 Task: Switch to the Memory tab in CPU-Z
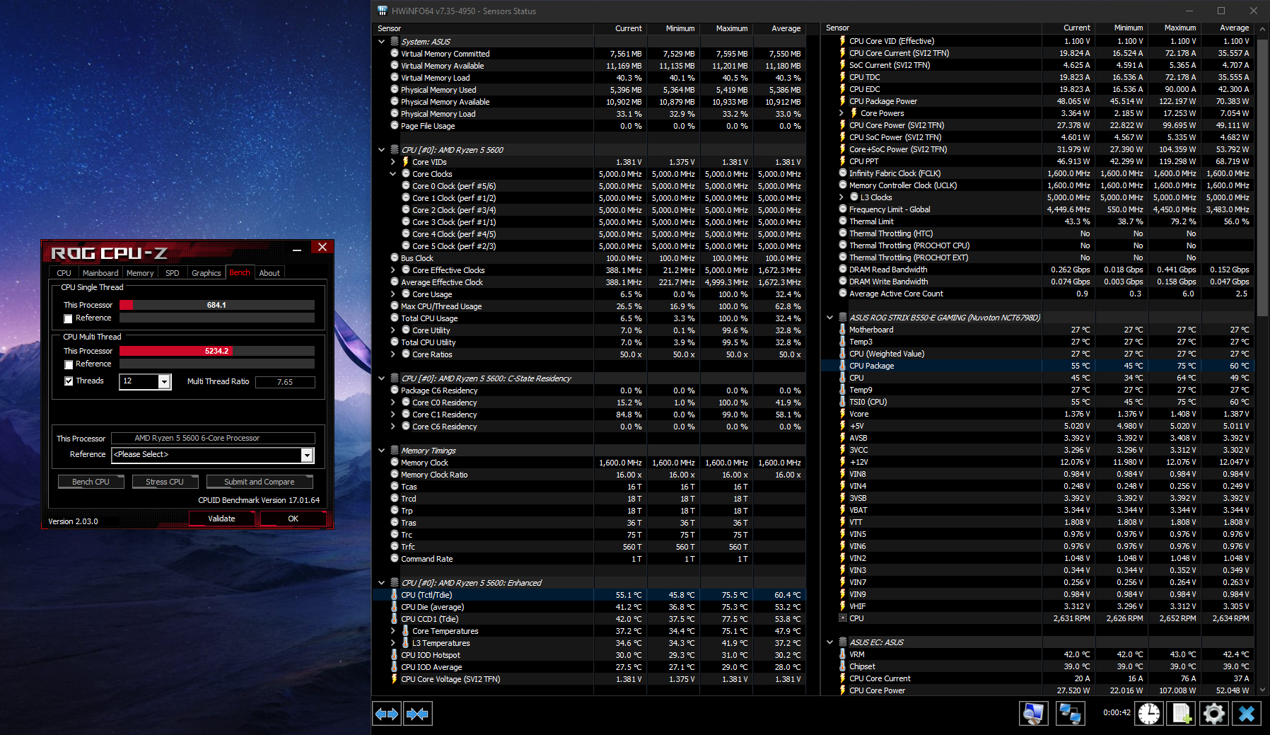coord(140,273)
